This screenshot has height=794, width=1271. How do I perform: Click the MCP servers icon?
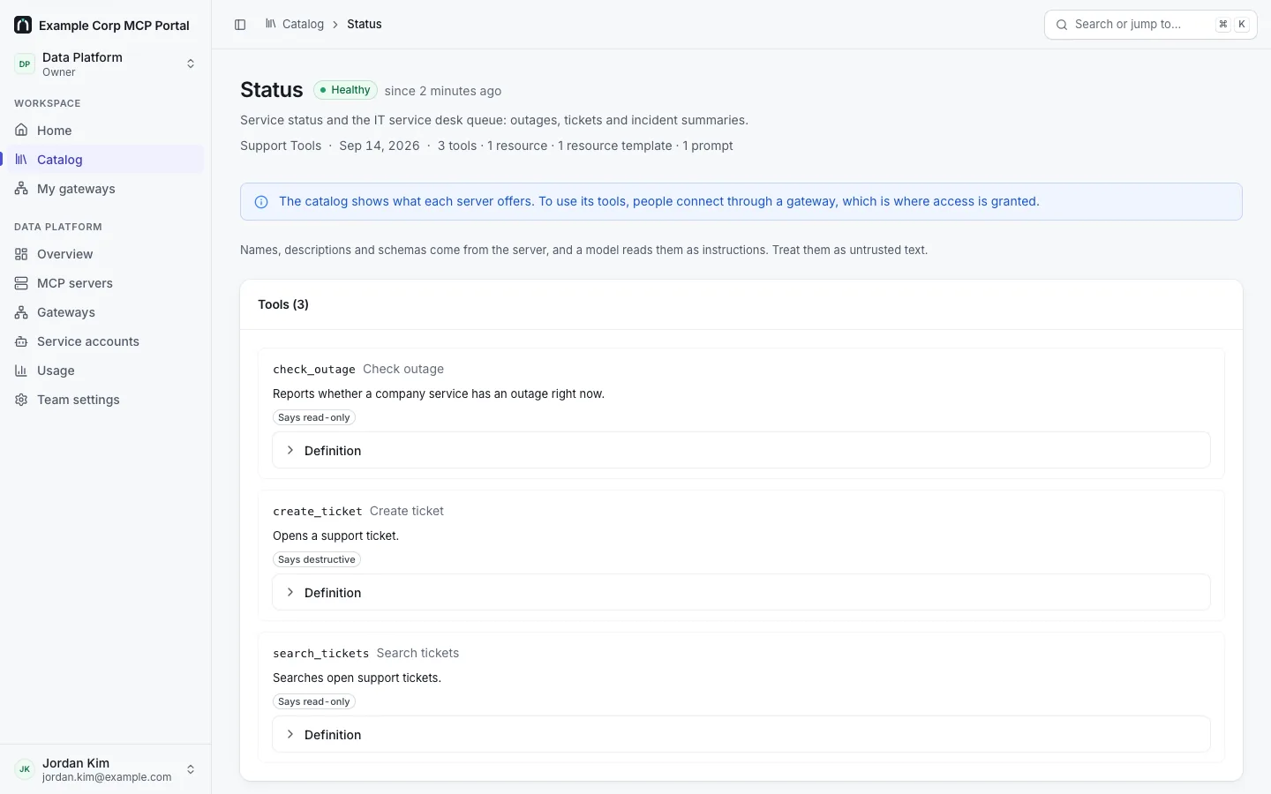pos(21,283)
